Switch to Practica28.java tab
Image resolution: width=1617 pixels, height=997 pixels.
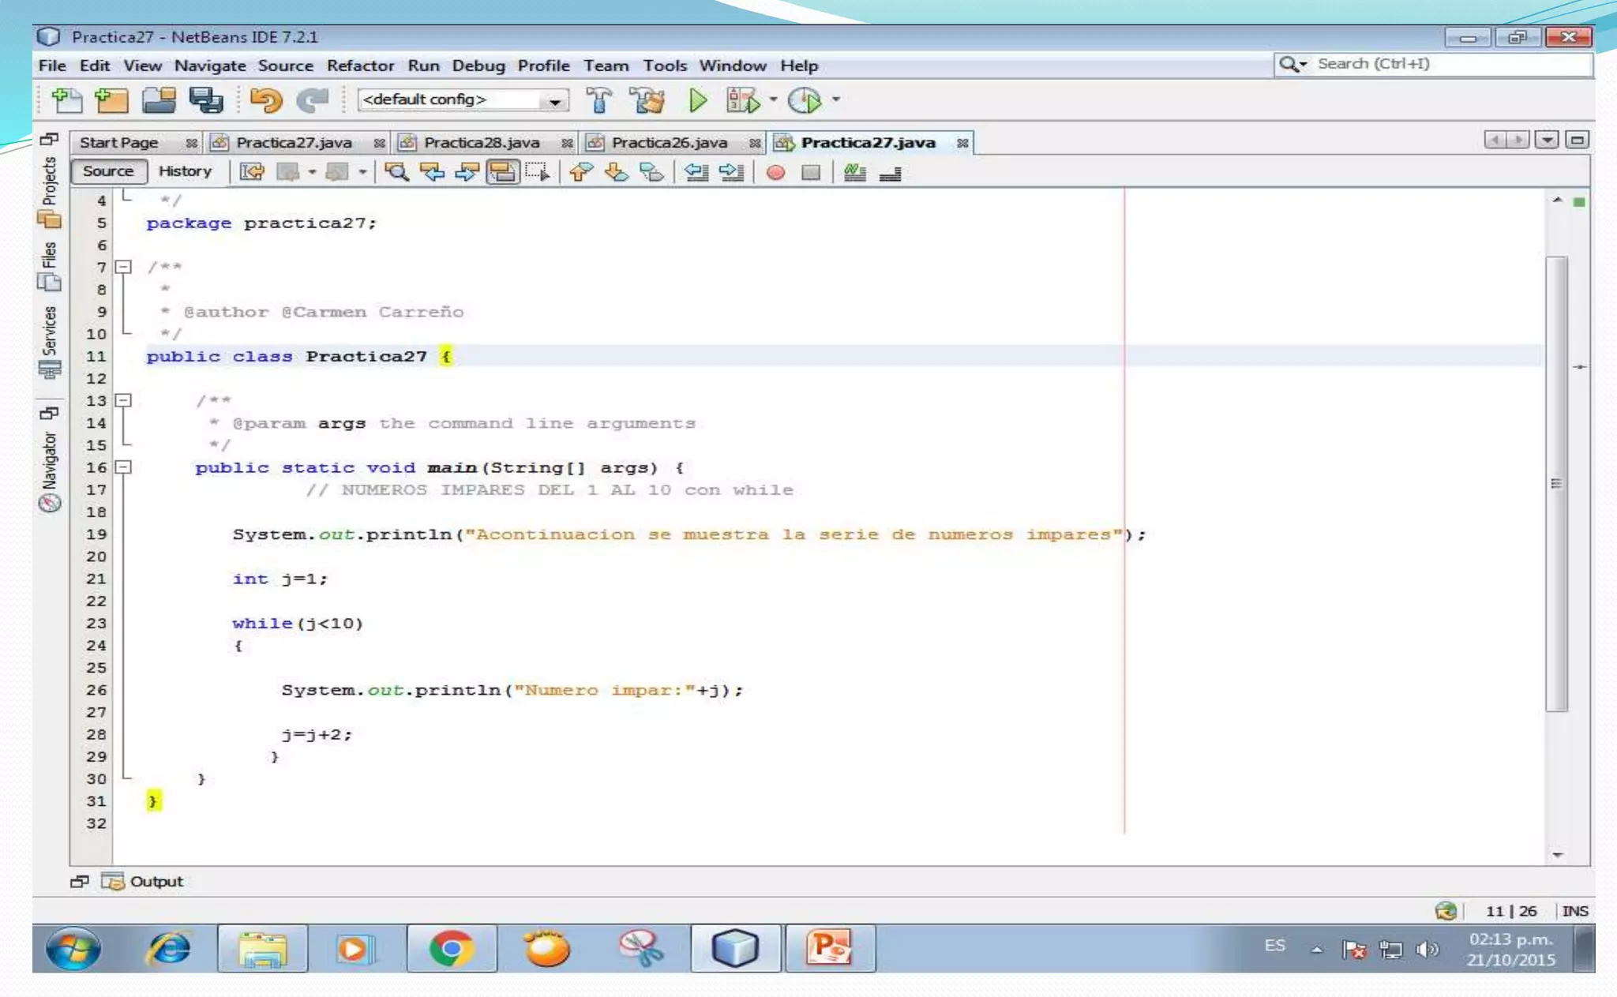click(x=481, y=143)
